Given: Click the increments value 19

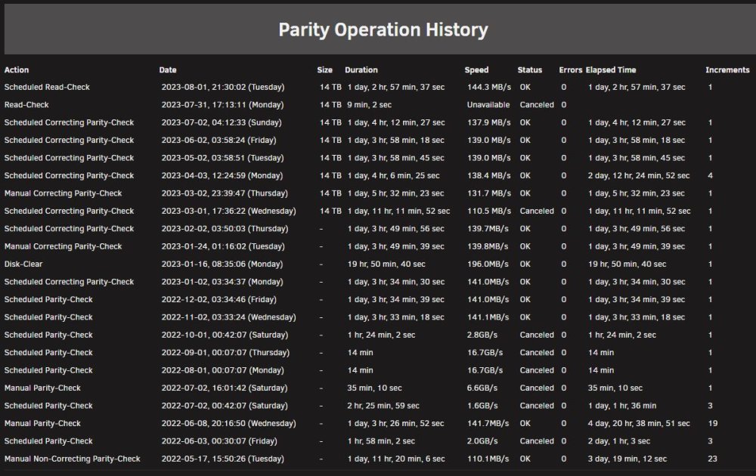Looking at the screenshot, I should click(x=713, y=423).
